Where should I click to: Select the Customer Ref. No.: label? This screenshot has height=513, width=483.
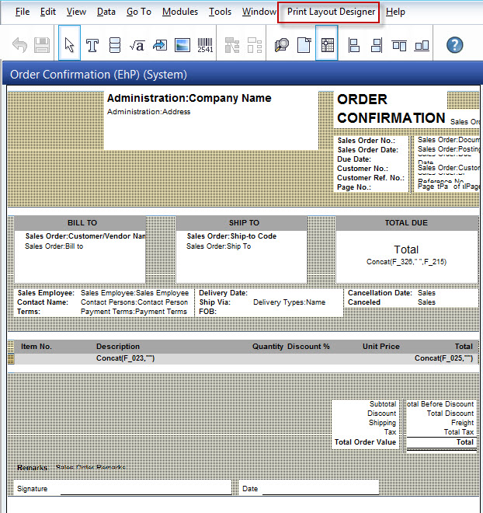[370, 178]
